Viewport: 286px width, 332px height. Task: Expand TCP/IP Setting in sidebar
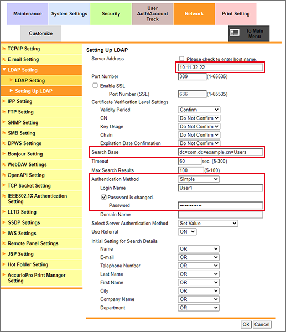41,49
